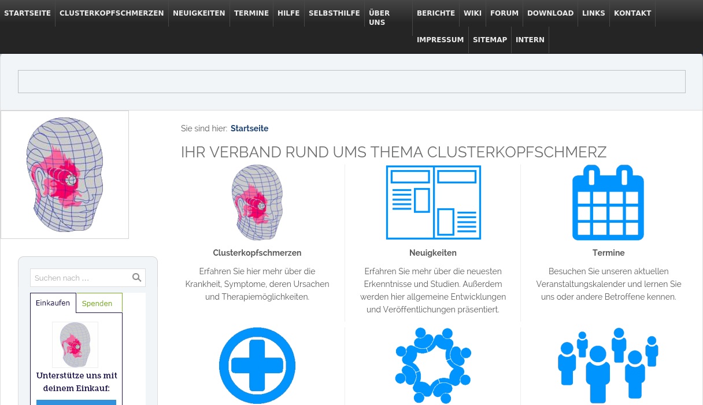
Task: Go to Forum in the top navigation
Action: 504,13
